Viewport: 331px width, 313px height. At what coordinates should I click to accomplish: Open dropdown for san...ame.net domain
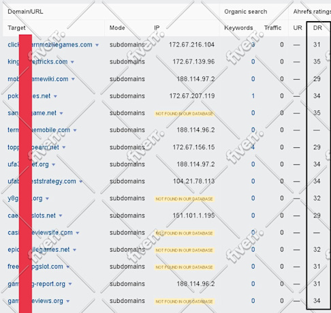61,113
